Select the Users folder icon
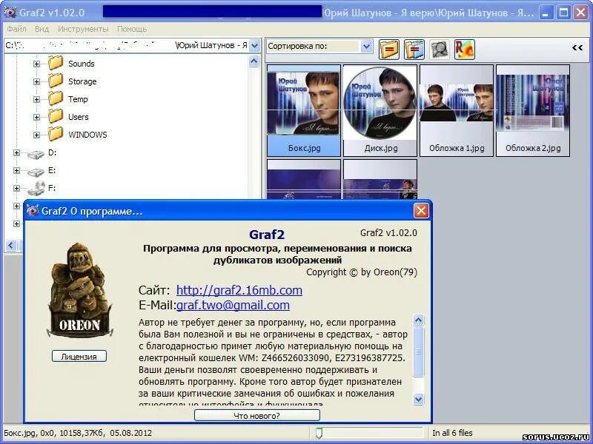 tap(56, 116)
